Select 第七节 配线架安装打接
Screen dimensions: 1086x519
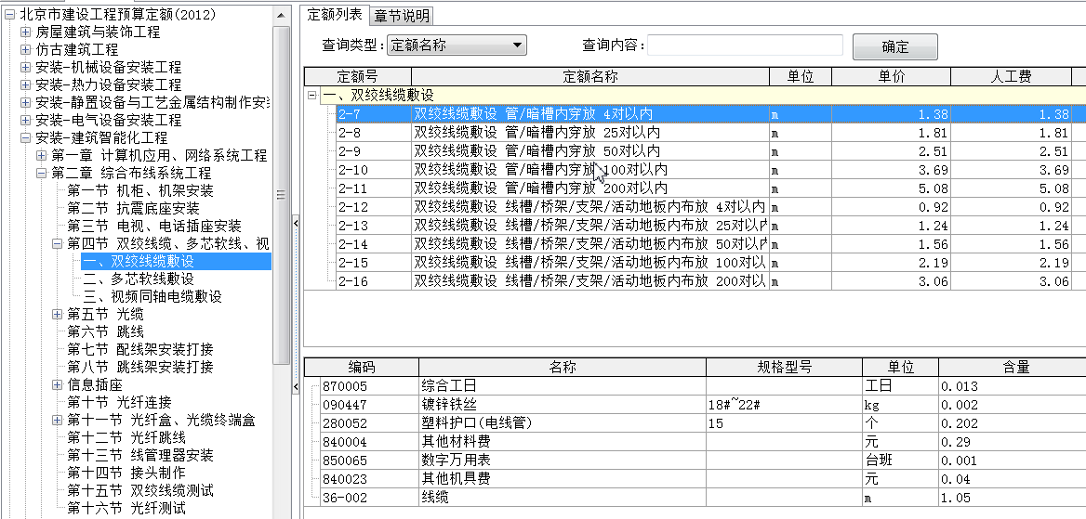(x=140, y=349)
